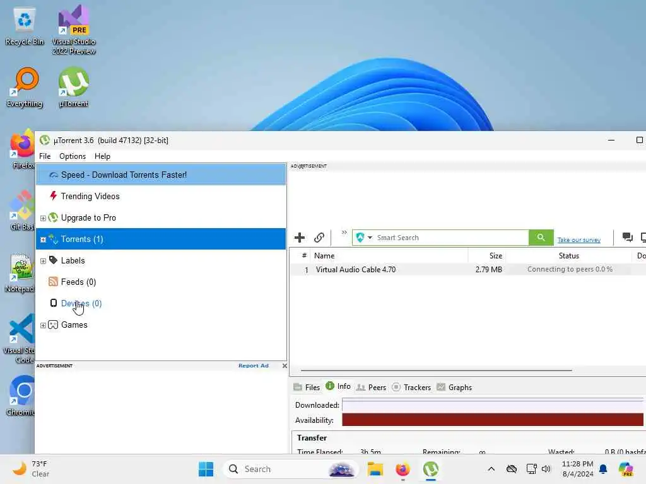Select Speed - Download Torrents Faster! item

coord(161,175)
